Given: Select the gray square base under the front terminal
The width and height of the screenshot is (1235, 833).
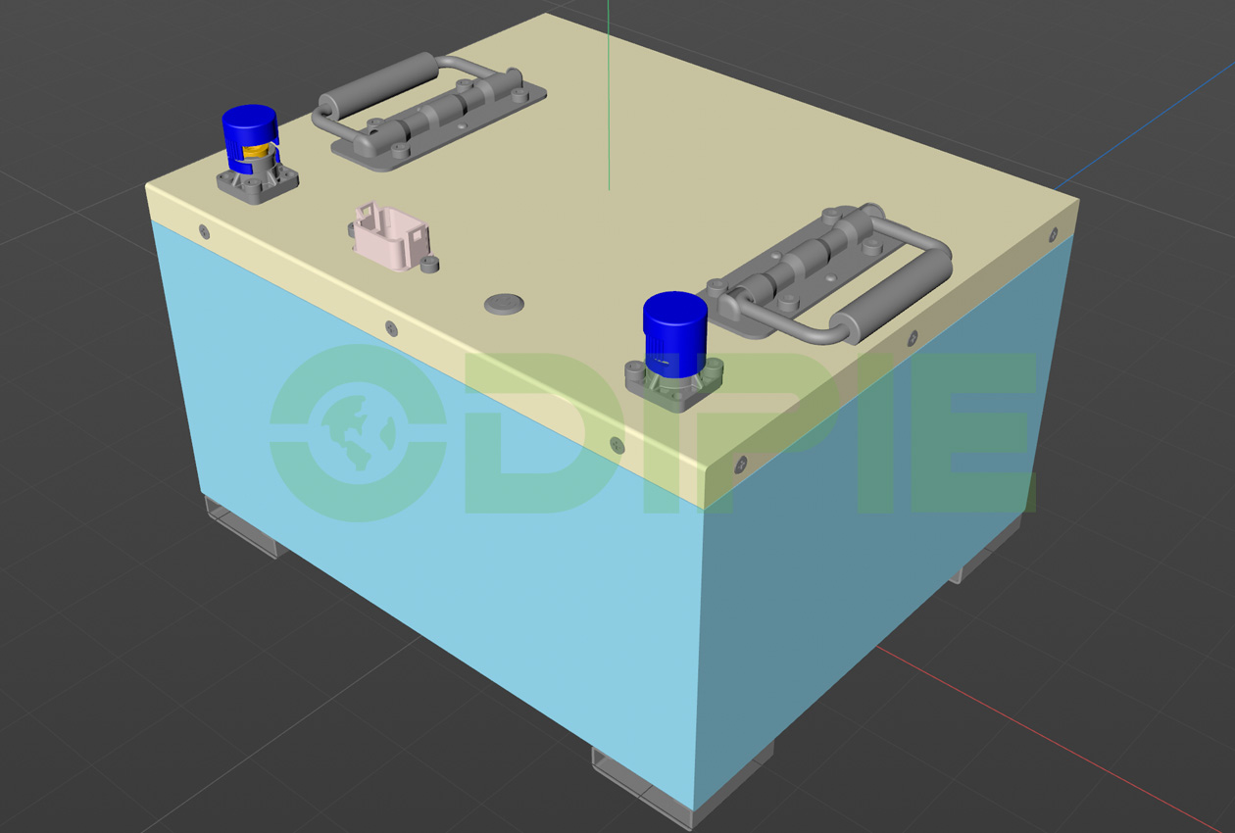Looking at the screenshot, I should click(x=674, y=389).
